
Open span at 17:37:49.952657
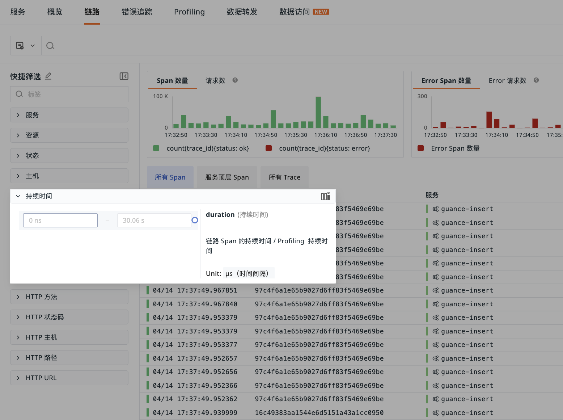pos(195,358)
